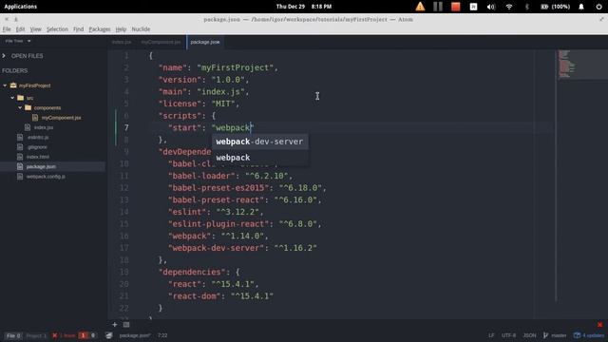
Task: Open the volume speaker icon
Action: [x=491, y=7]
